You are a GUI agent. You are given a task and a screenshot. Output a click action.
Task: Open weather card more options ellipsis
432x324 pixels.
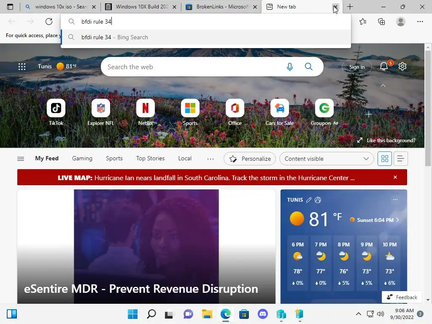(395, 200)
